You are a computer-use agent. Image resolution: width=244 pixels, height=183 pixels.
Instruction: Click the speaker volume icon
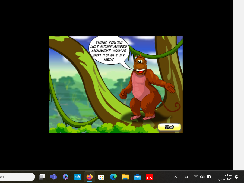click(x=202, y=177)
